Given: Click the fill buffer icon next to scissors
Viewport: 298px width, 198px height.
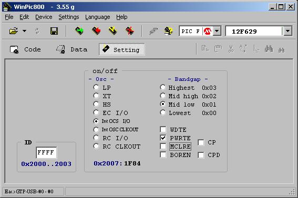Looking at the screenshot, I should click(243, 49).
